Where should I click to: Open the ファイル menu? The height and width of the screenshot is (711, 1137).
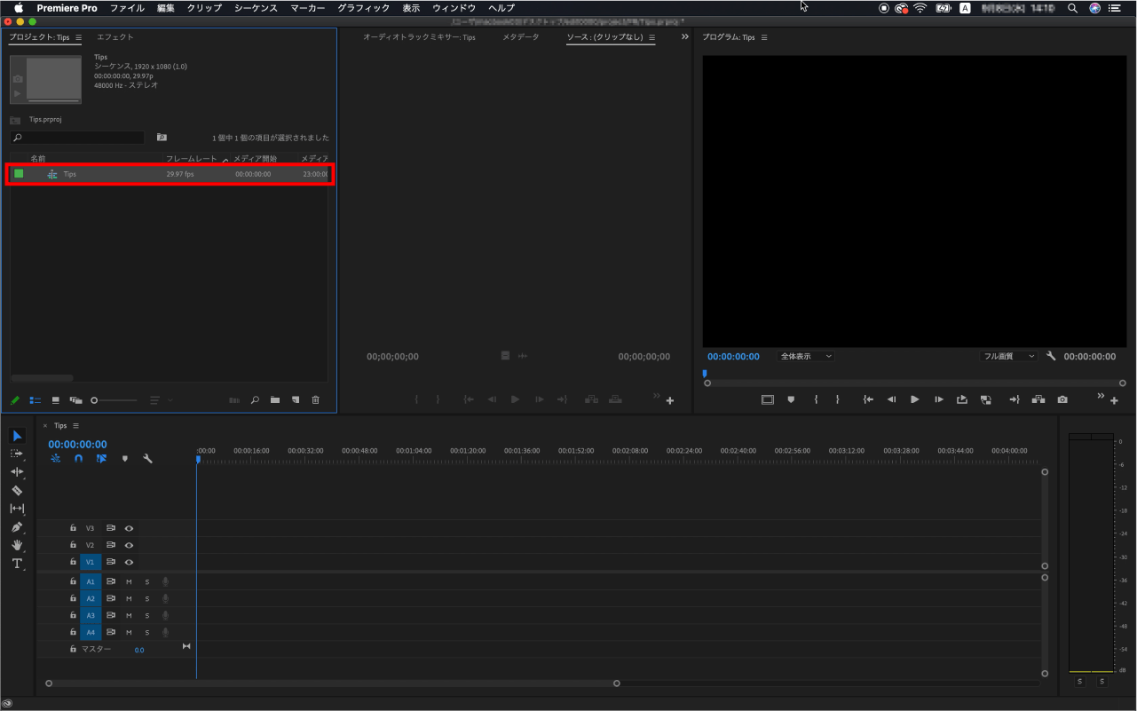coord(127,8)
